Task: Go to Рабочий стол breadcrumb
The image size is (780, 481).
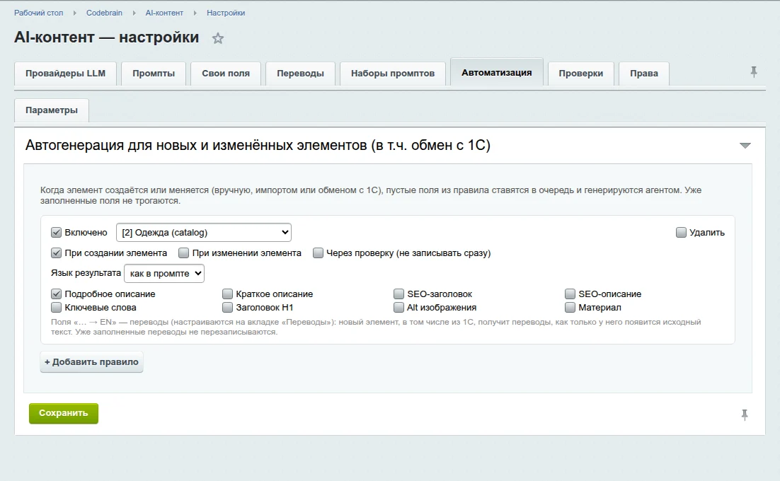Action: click(x=39, y=13)
